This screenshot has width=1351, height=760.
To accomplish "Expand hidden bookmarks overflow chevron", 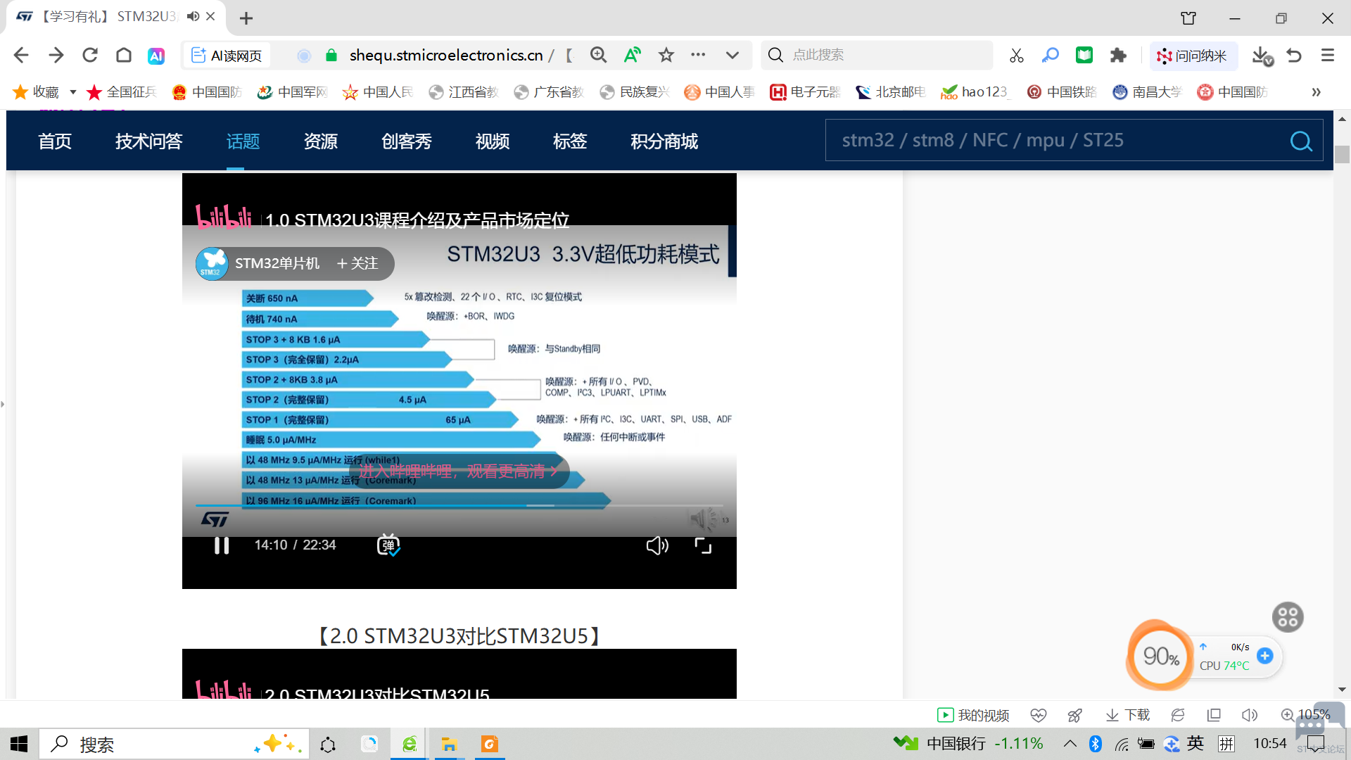I will [x=1316, y=92].
